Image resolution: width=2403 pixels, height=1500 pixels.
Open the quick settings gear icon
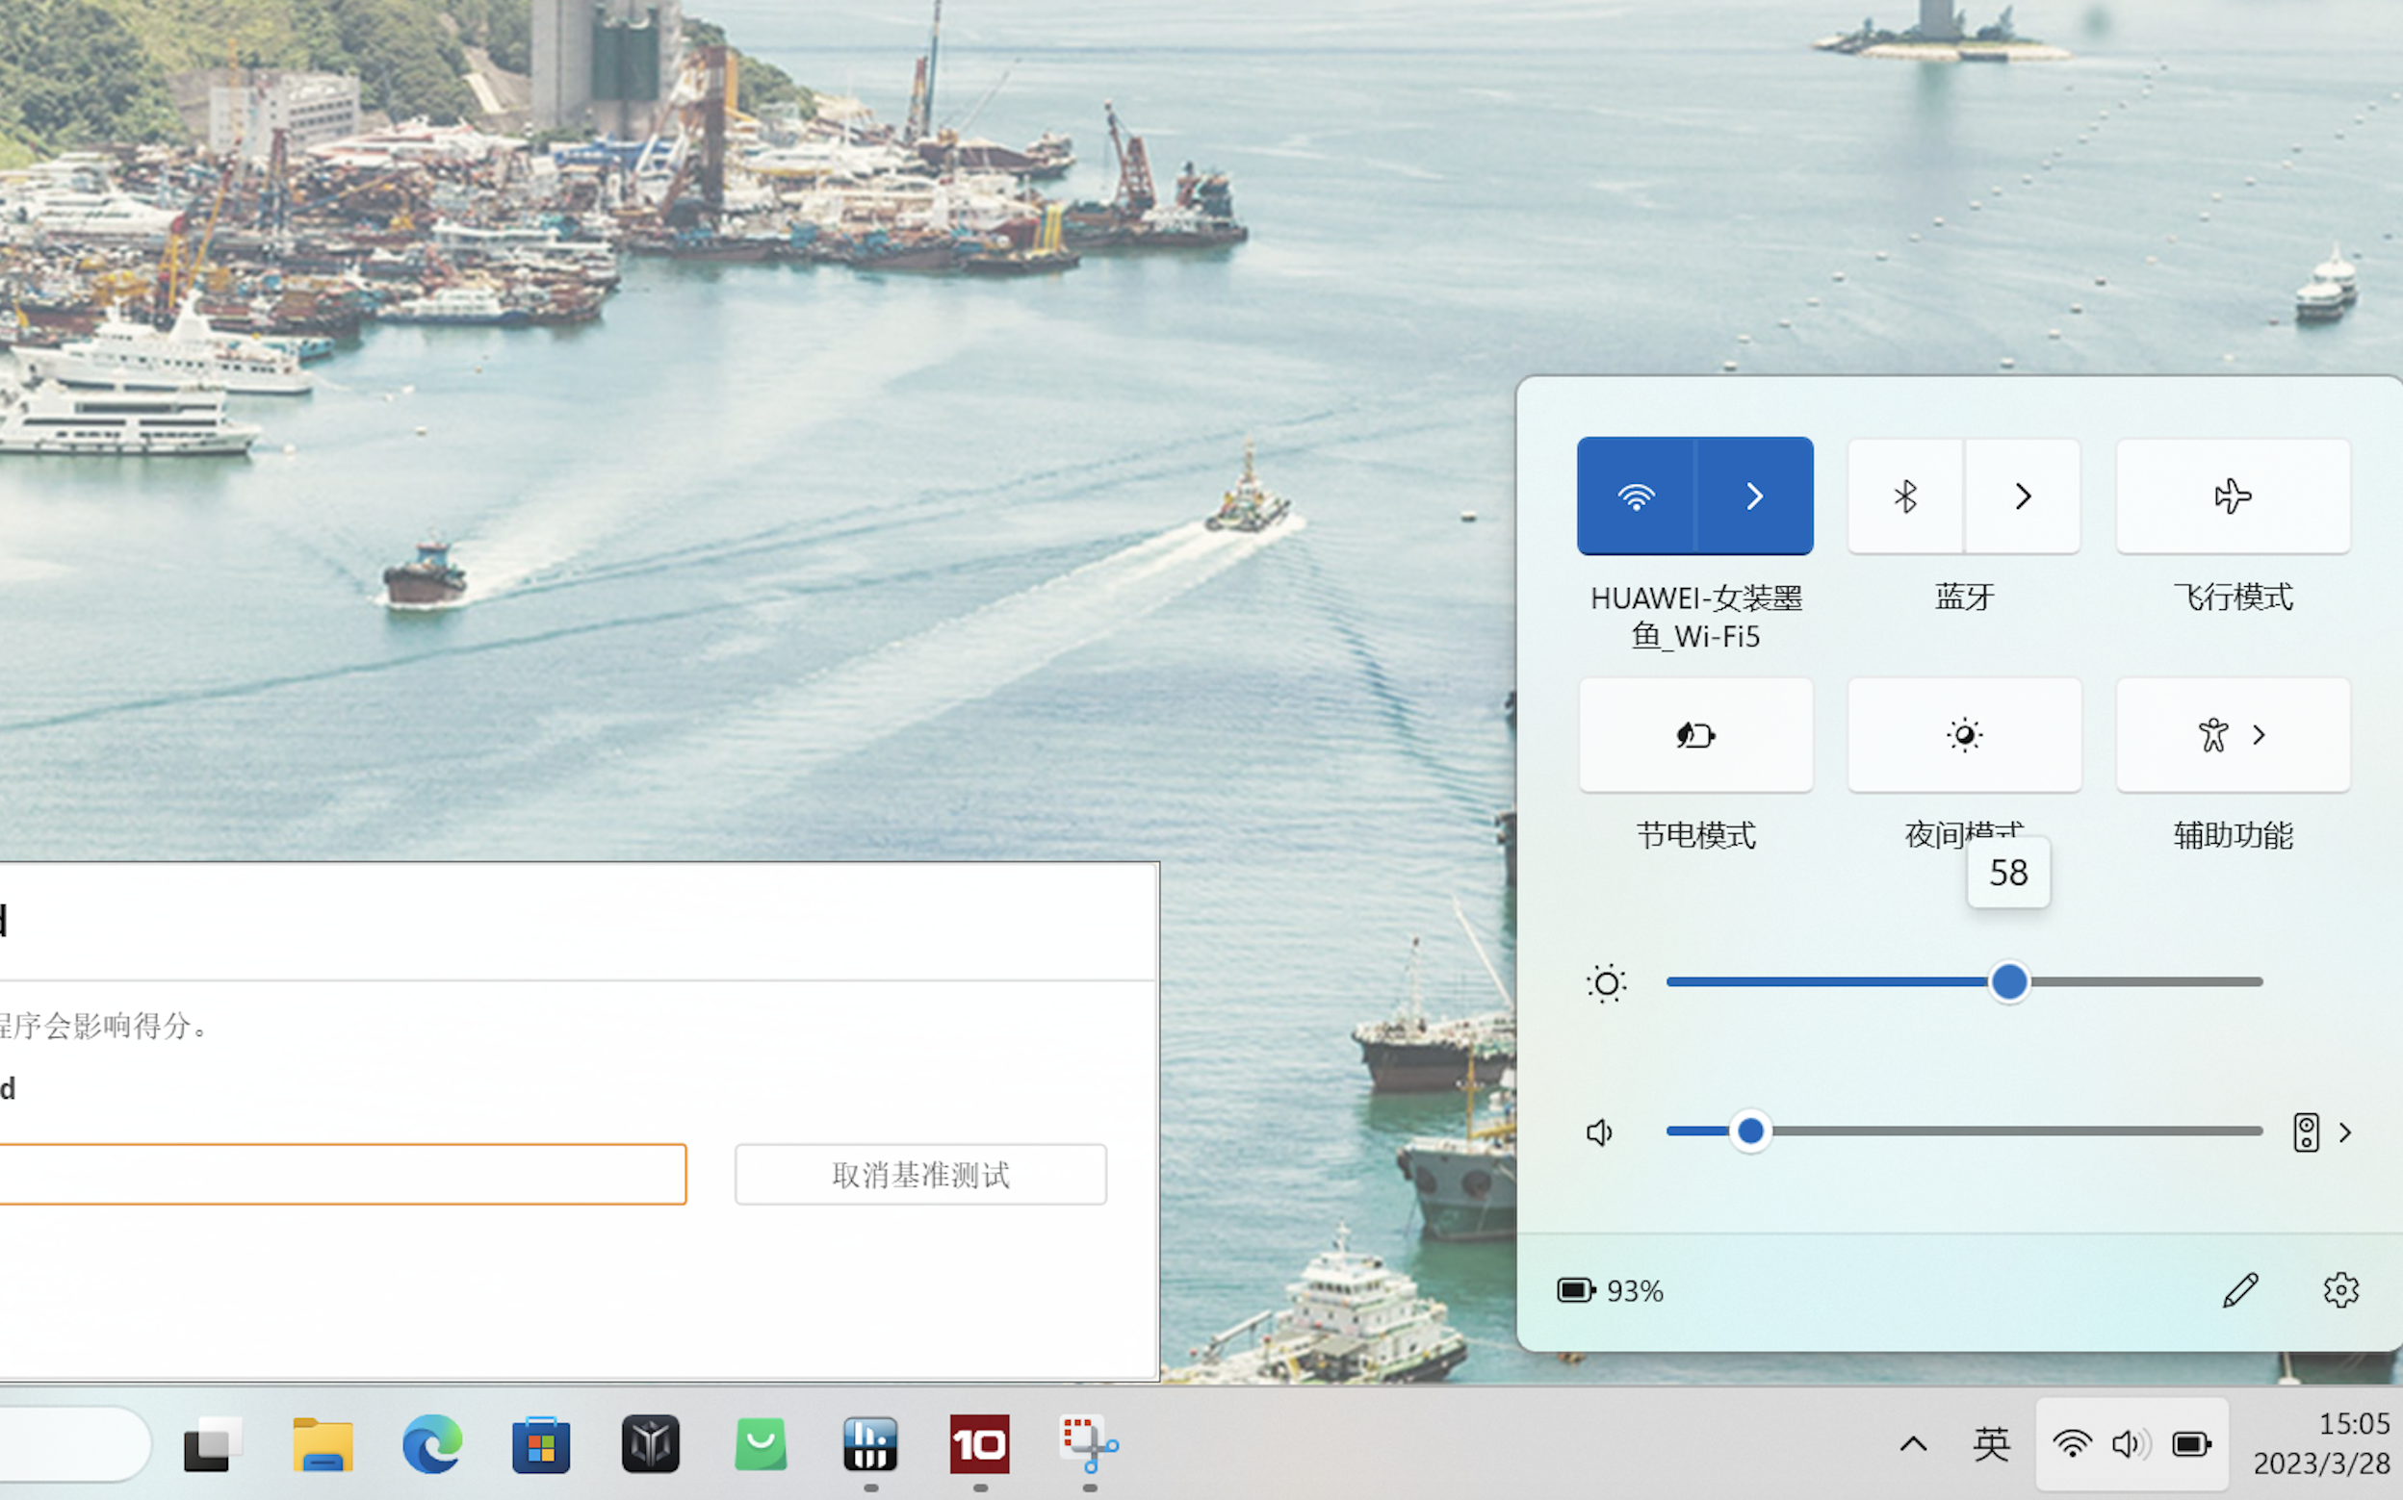tap(2339, 1290)
